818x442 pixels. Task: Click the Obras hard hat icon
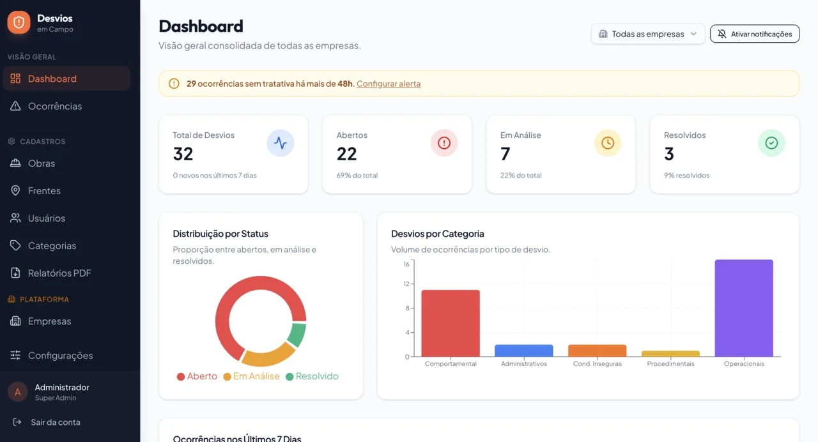pos(15,164)
